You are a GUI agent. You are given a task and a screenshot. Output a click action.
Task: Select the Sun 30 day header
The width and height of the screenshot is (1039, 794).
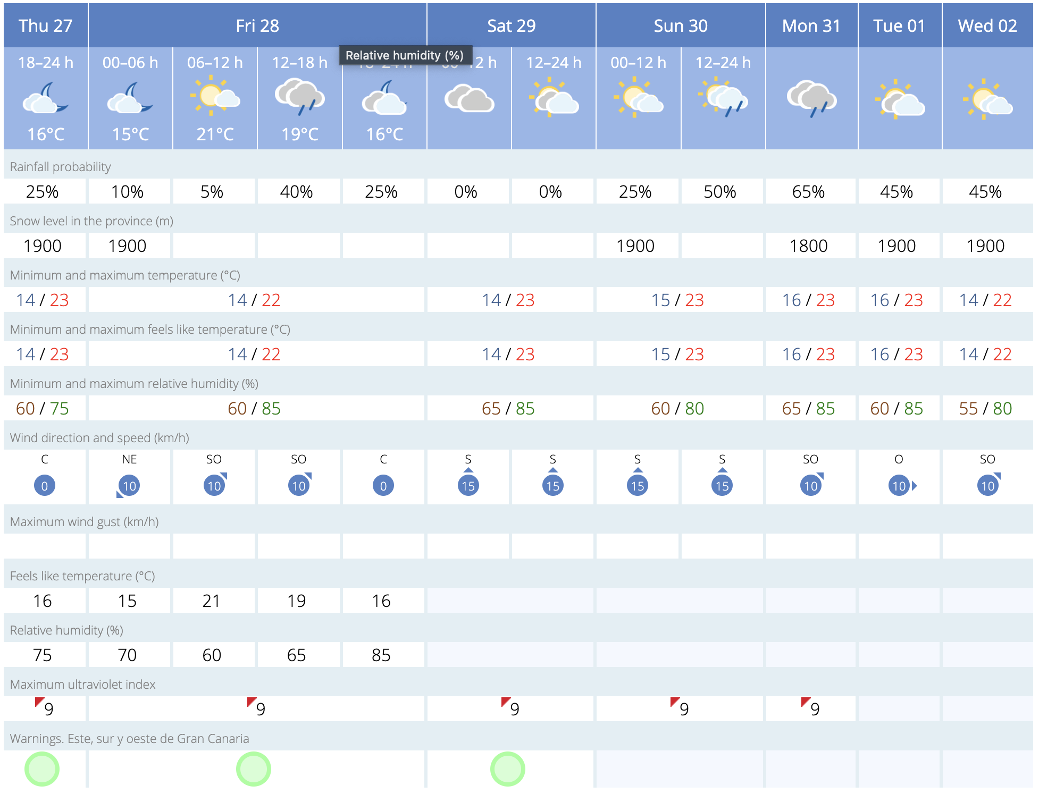(680, 26)
